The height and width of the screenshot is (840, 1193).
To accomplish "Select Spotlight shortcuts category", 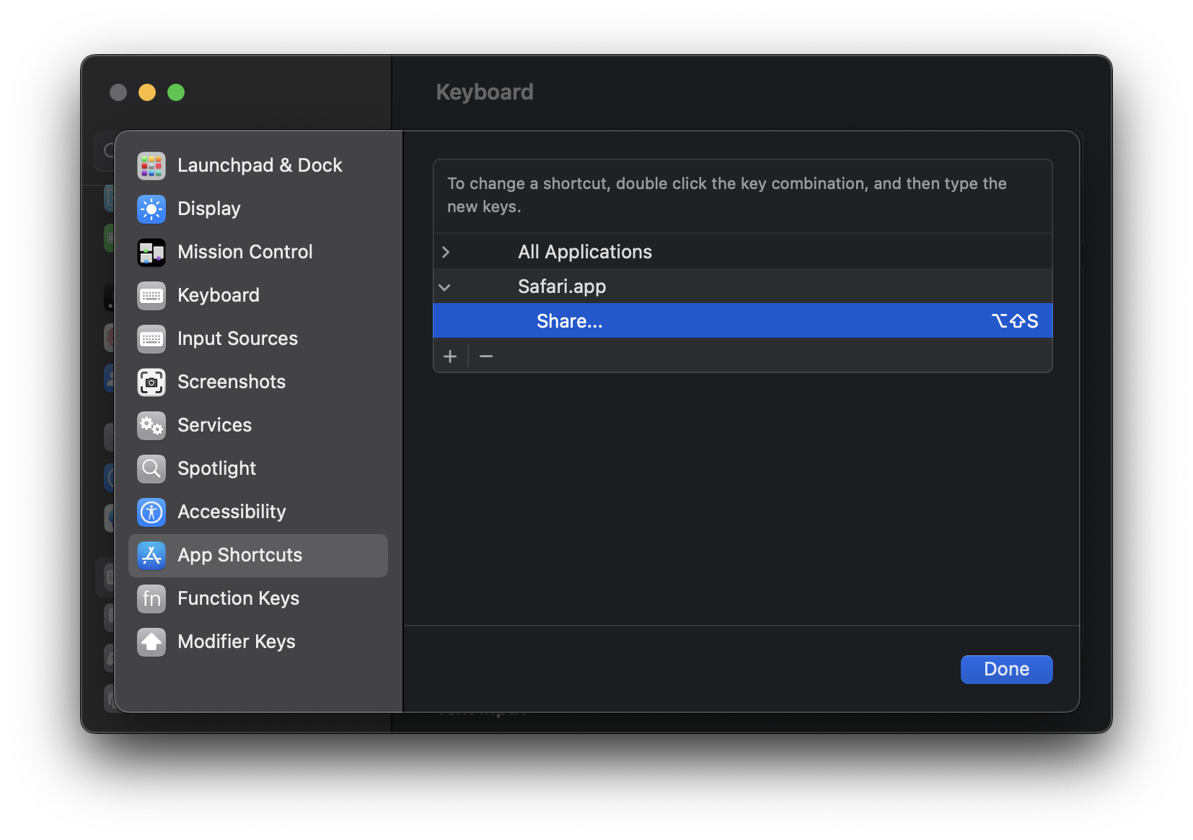I will coord(258,468).
